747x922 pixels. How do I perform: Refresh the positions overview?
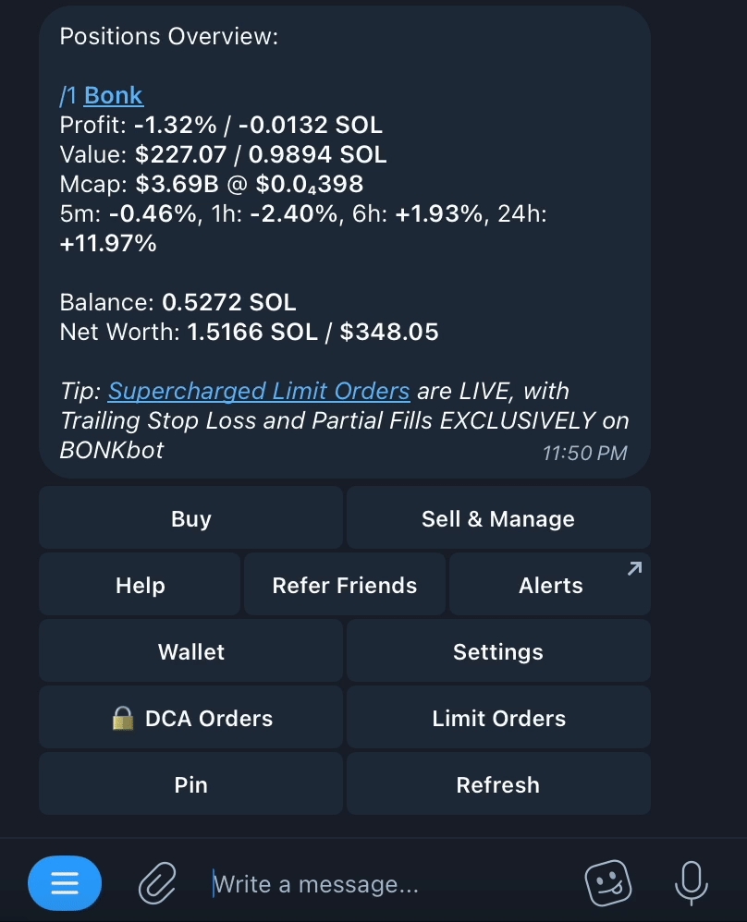click(498, 785)
